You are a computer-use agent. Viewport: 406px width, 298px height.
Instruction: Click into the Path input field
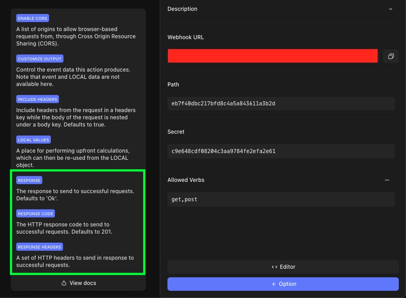point(281,104)
